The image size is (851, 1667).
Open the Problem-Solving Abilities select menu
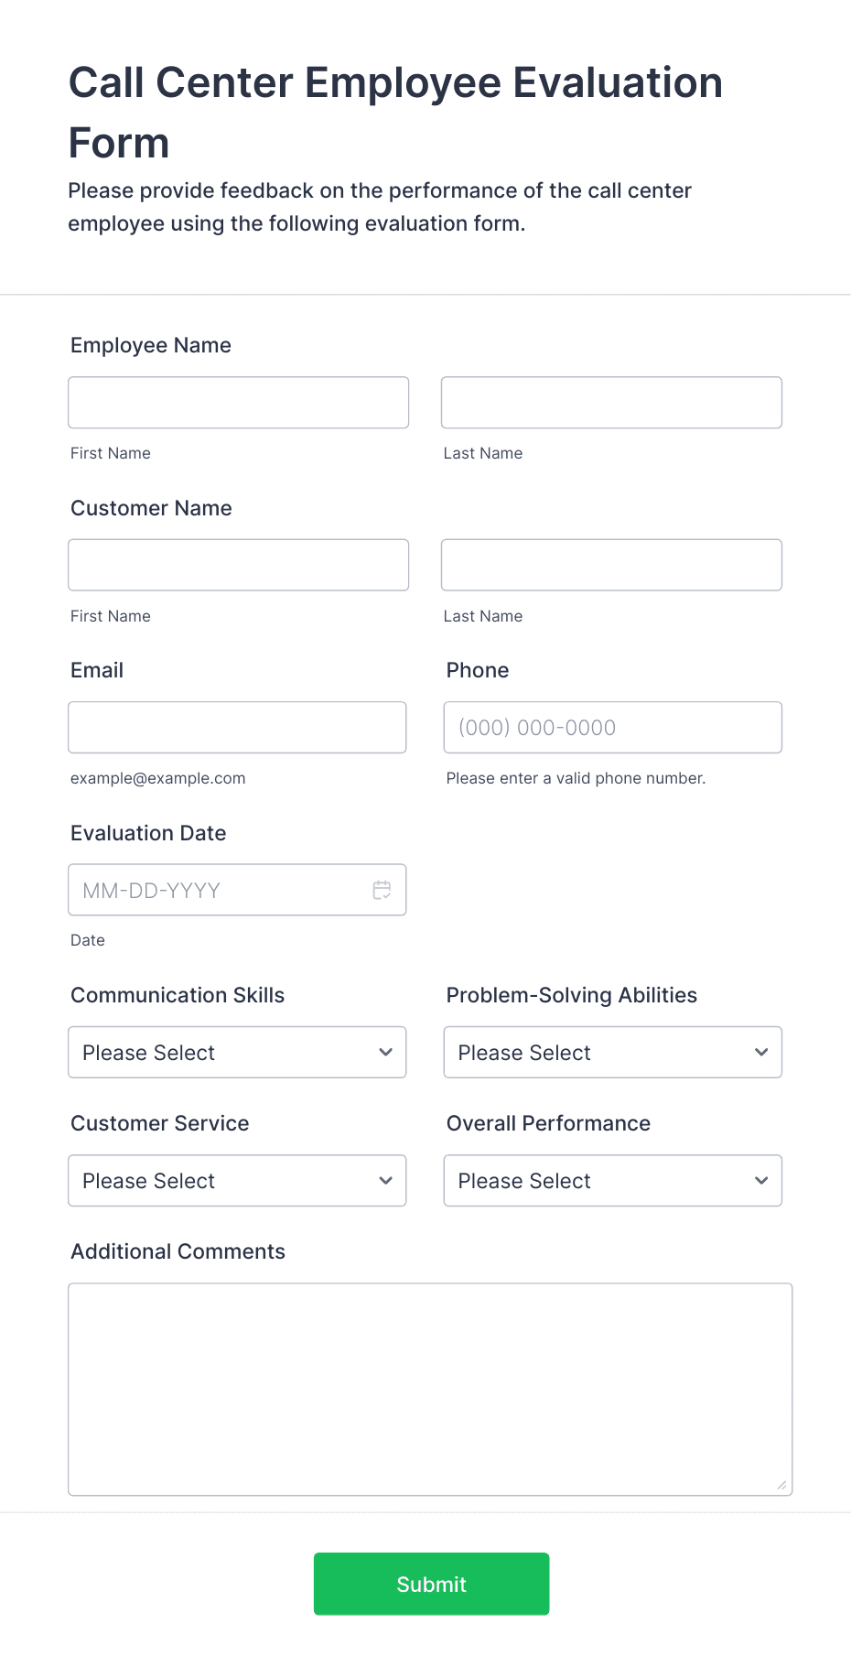(x=612, y=1052)
